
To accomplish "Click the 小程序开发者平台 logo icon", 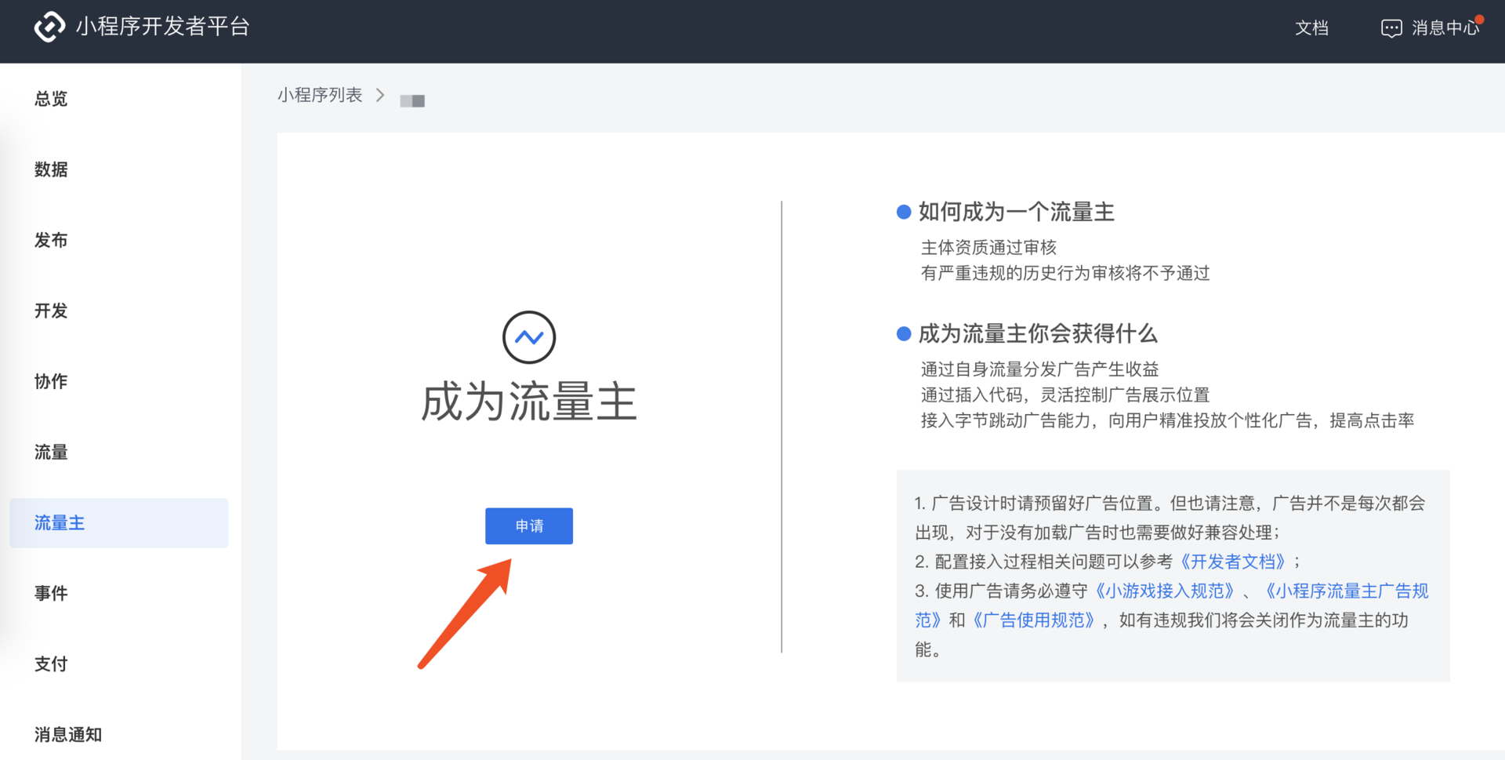I will pyautogui.click(x=49, y=27).
